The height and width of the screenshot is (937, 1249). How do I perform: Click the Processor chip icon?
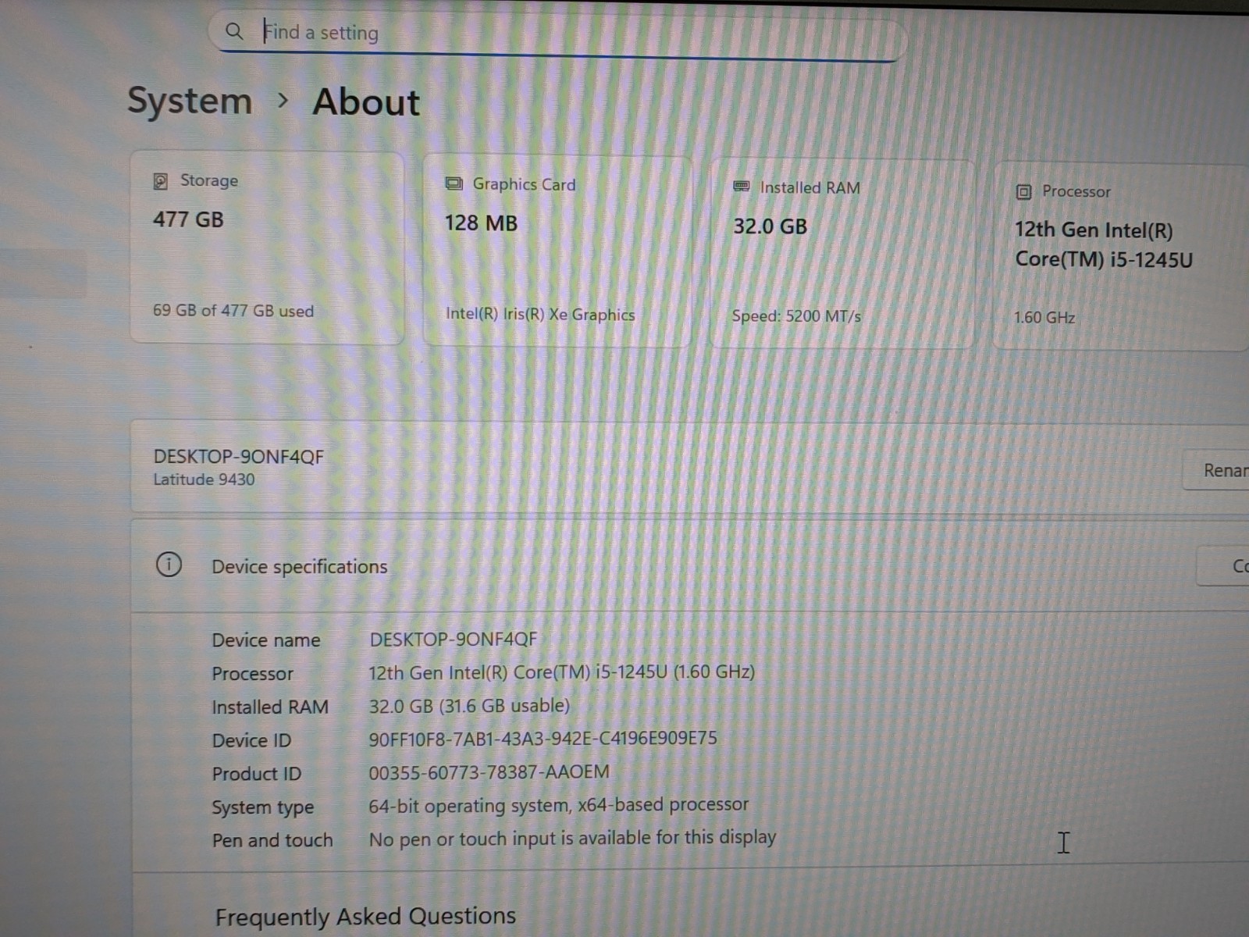pos(1023,191)
